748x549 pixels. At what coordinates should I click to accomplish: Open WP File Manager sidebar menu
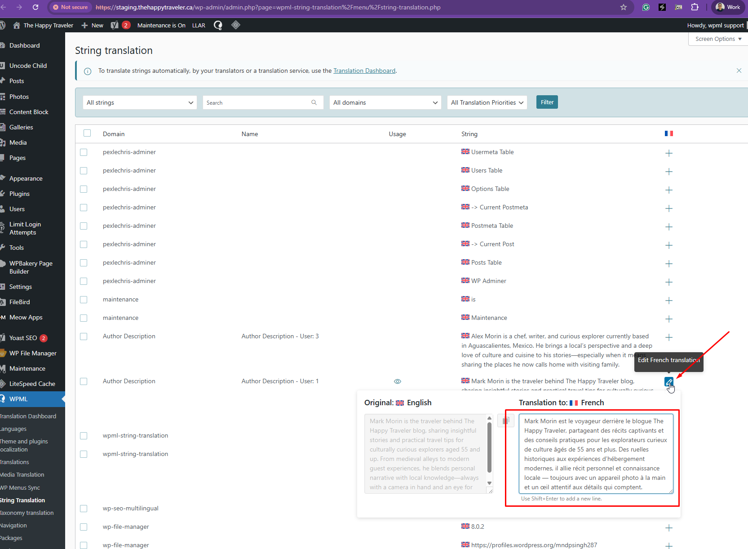tap(32, 353)
